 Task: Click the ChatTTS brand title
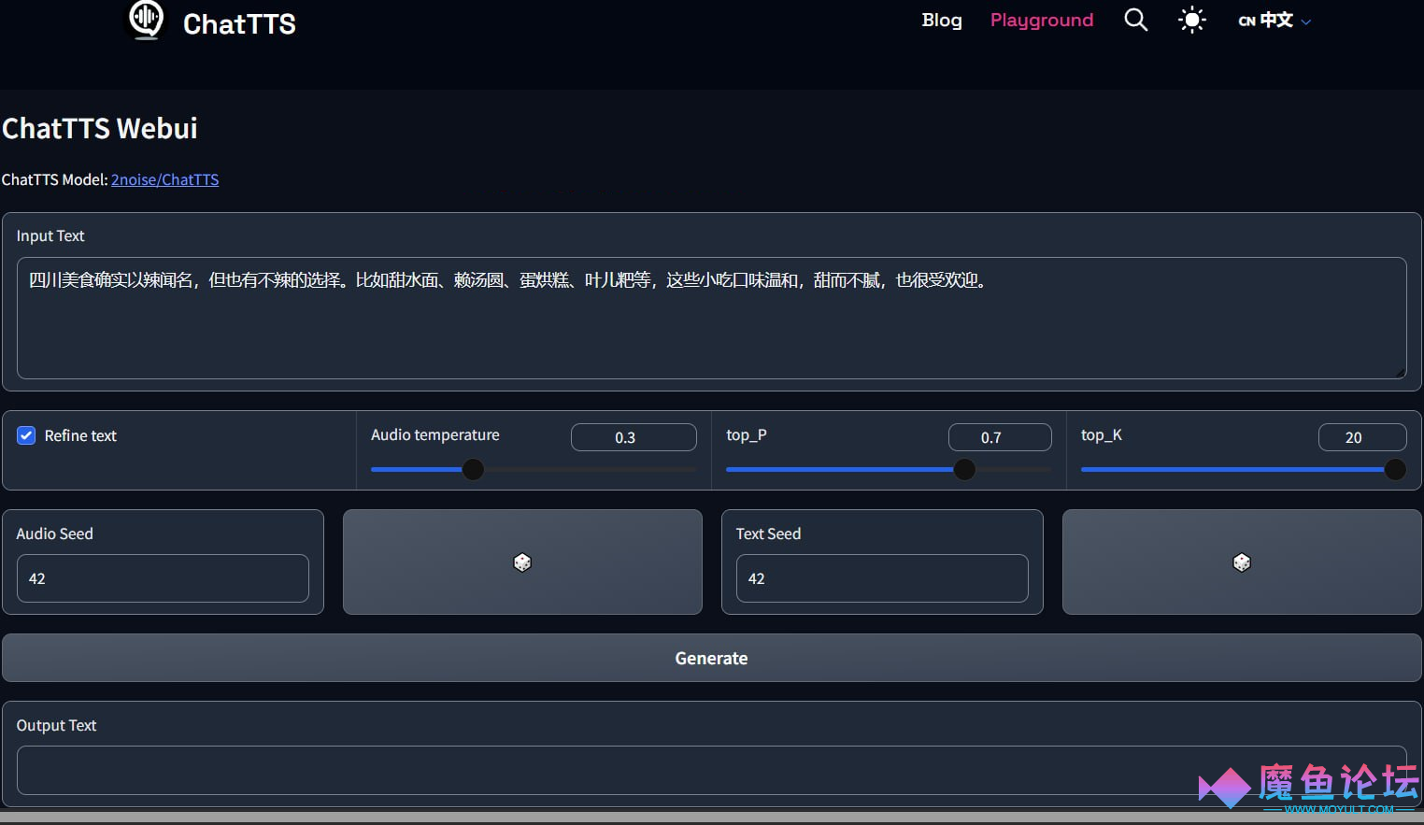(x=239, y=23)
